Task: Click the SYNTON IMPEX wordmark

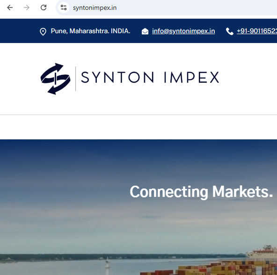Action: [150, 77]
